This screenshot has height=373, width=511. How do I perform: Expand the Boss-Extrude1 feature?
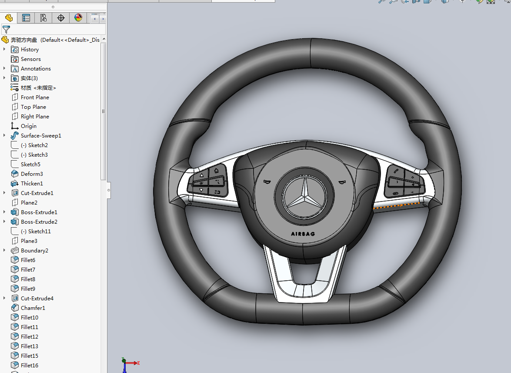click(4, 212)
